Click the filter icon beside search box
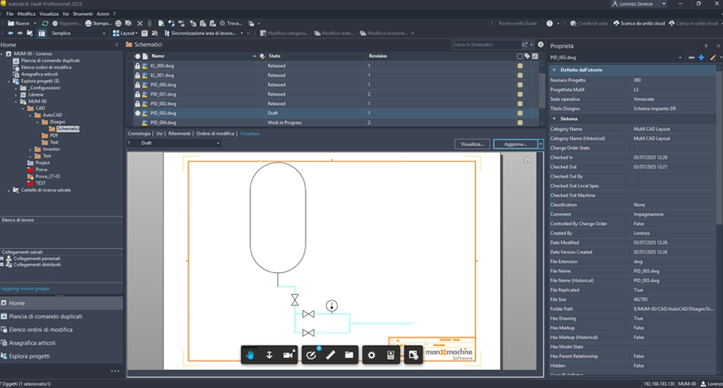This screenshot has height=388, width=723. click(541, 44)
